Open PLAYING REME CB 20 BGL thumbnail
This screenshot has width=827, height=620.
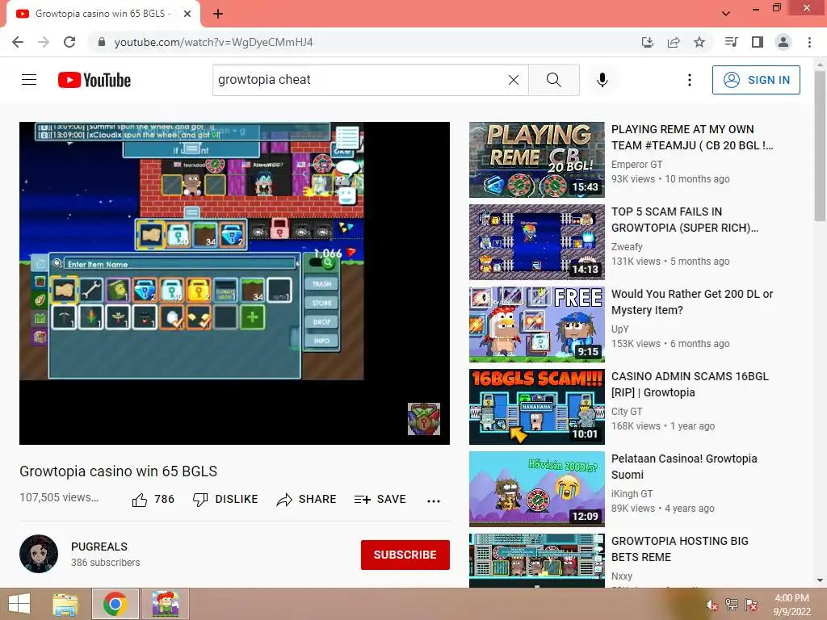pyautogui.click(x=537, y=160)
